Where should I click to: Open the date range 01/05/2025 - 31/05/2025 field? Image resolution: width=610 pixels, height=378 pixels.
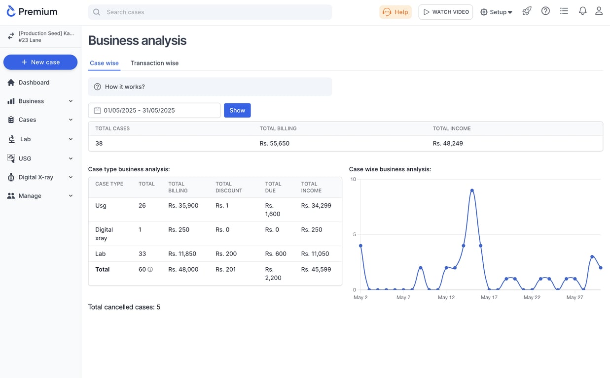click(154, 110)
